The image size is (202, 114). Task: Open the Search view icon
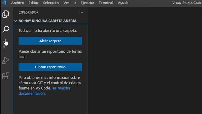coord(6,29)
